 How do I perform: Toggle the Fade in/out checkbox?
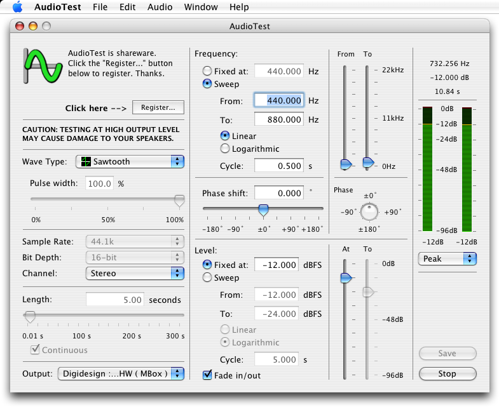[x=207, y=375]
